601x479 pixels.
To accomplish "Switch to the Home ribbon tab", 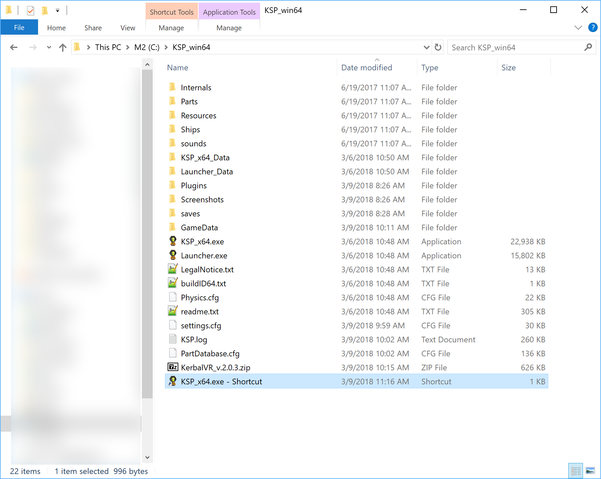I will click(56, 28).
